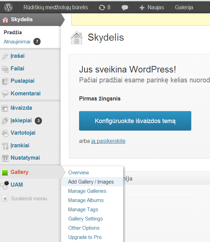Click Konfigūruokite išvaizdos temą button
The width and height of the screenshot is (210, 242).
135,121
